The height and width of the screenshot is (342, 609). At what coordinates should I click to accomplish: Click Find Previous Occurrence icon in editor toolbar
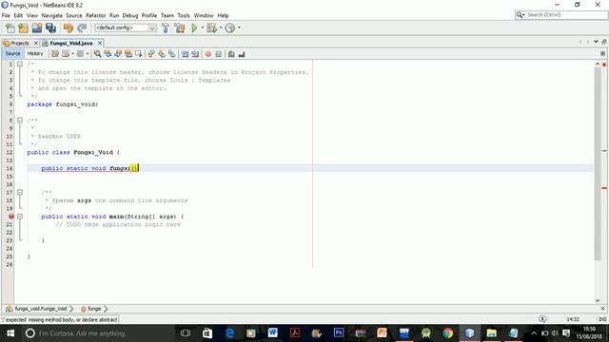pos(108,54)
